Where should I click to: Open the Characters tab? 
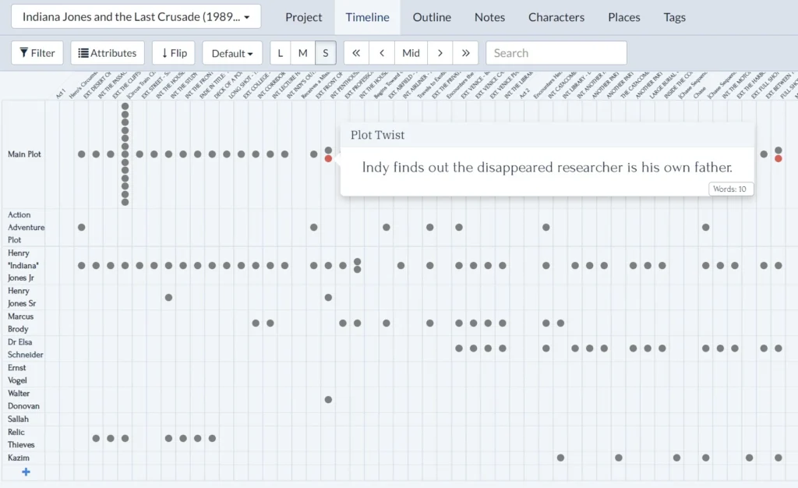(556, 17)
